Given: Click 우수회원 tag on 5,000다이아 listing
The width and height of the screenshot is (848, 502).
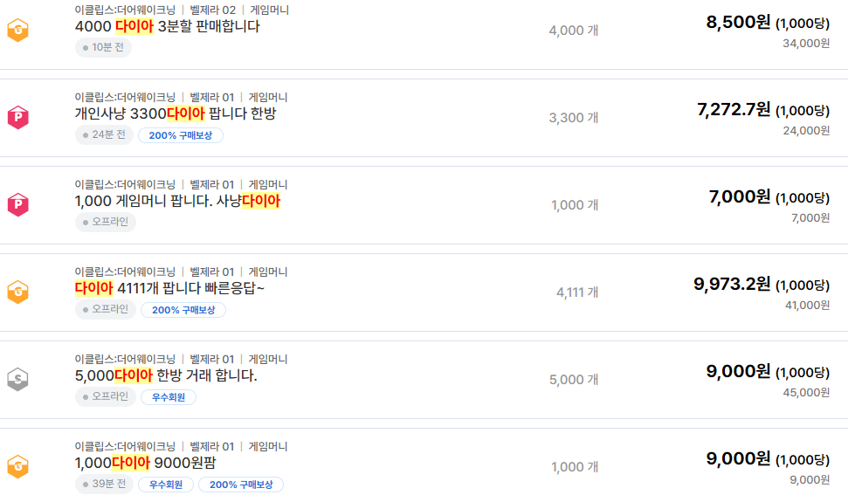Looking at the screenshot, I should point(169,397).
